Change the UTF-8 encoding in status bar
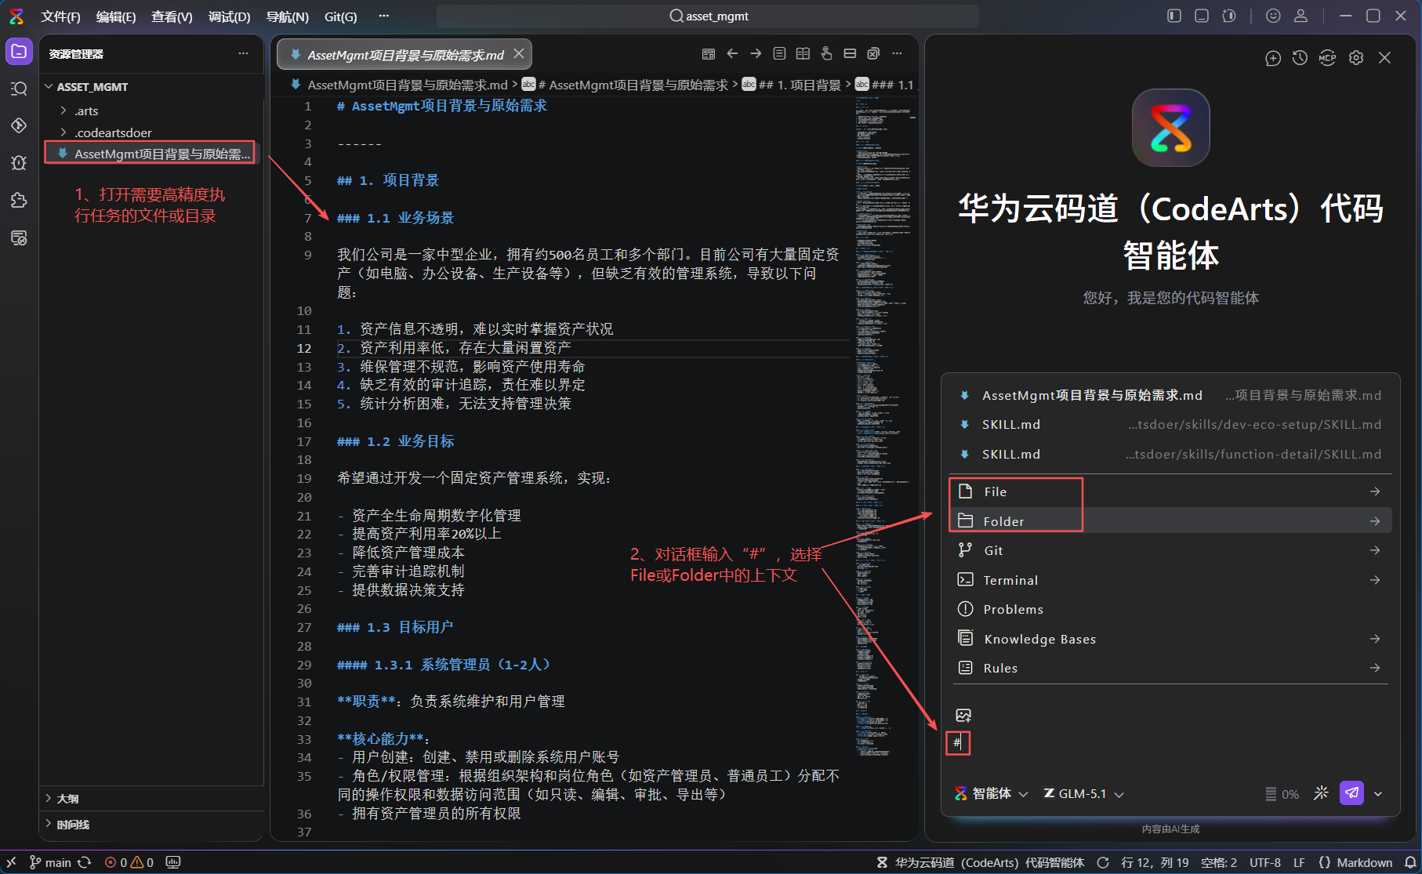This screenshot has width=1422, height=874. coord(1264,862)
